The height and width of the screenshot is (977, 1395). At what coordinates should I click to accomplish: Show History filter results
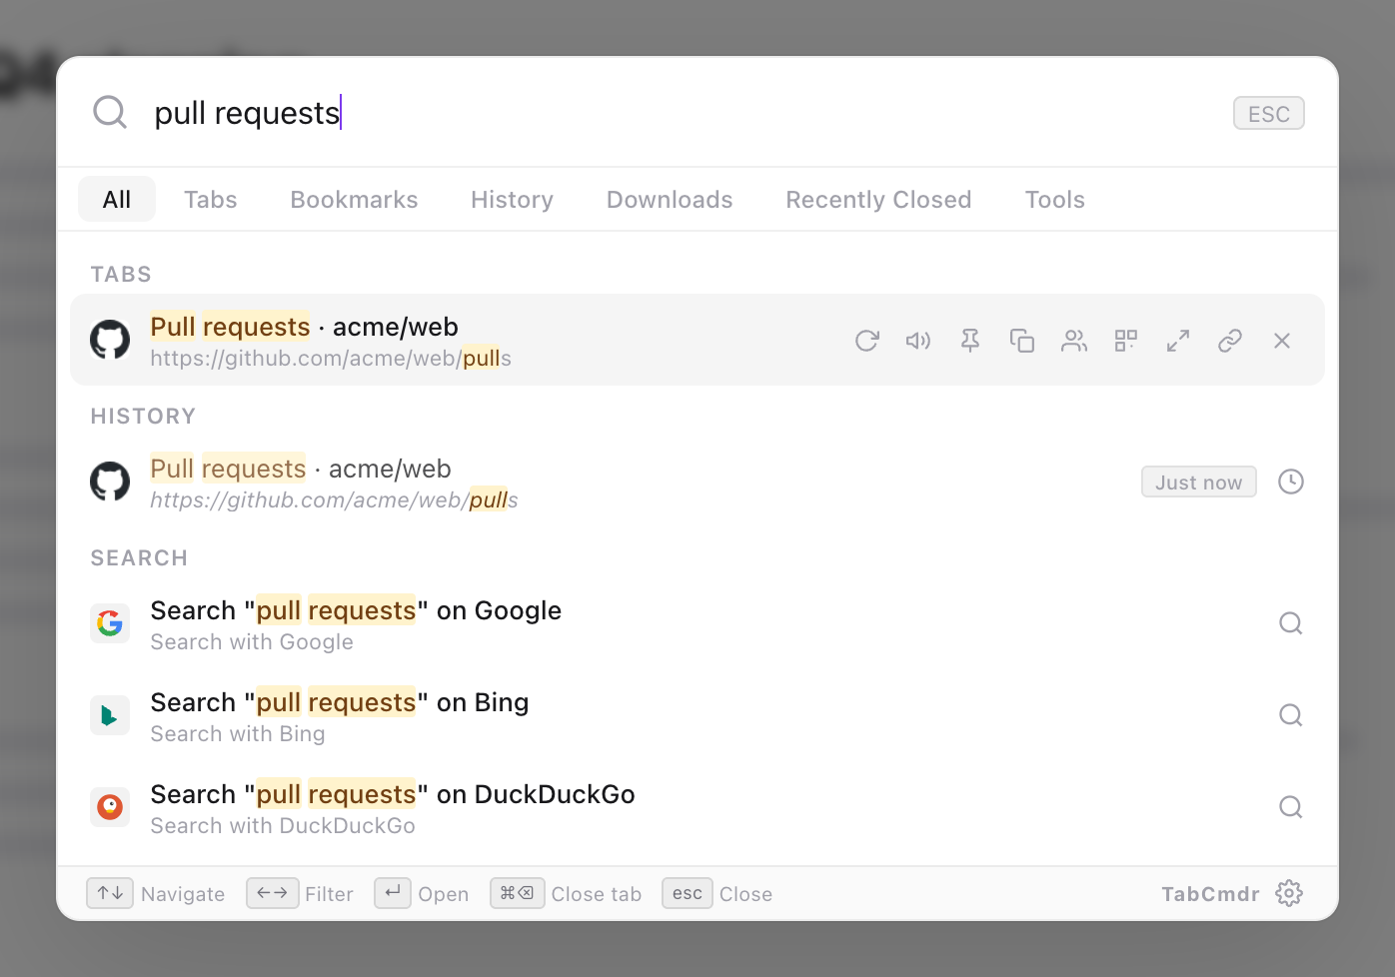click(513, 200)
